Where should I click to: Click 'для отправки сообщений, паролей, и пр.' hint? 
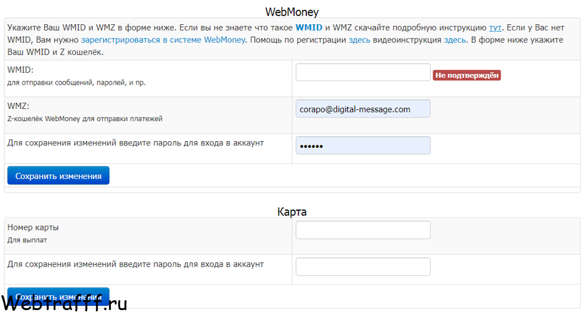(77, 83)
